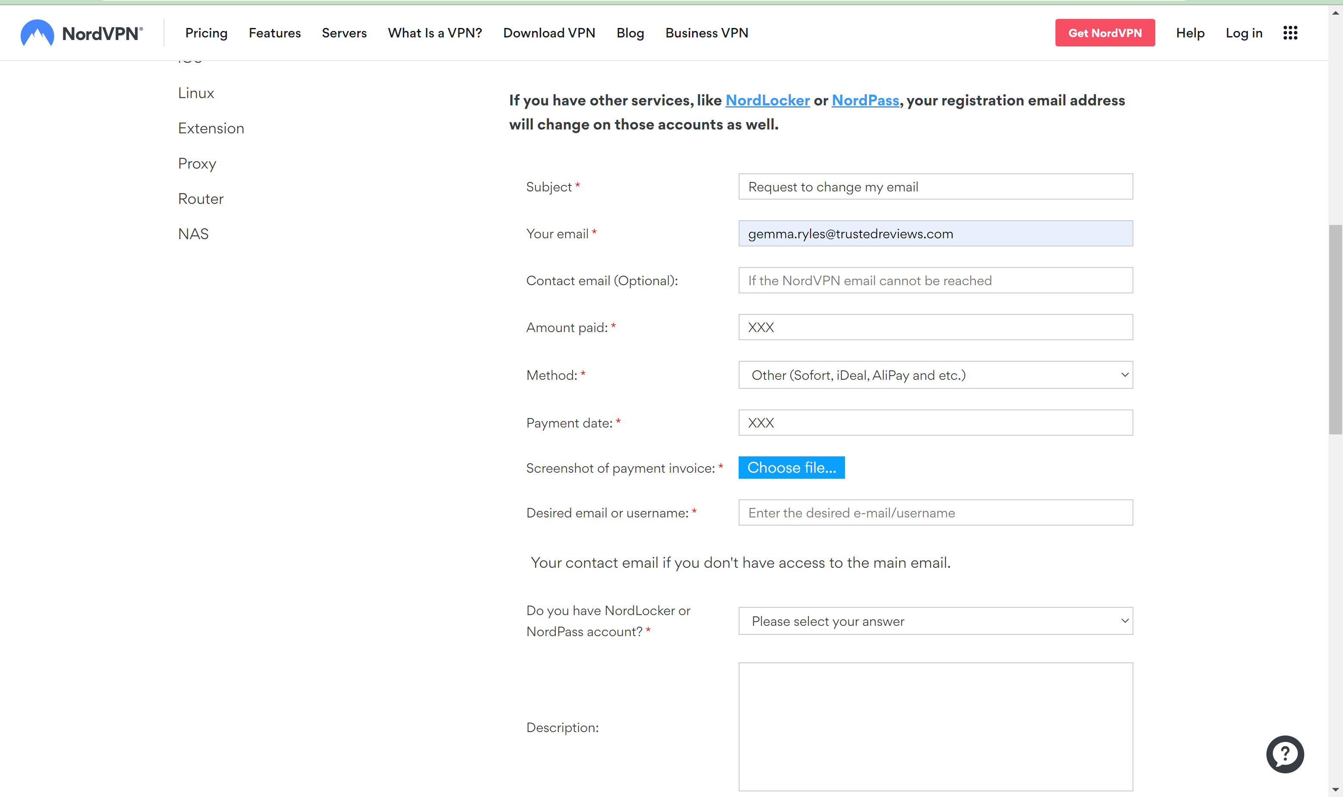Open the Pricing menu item

[206, 33]
